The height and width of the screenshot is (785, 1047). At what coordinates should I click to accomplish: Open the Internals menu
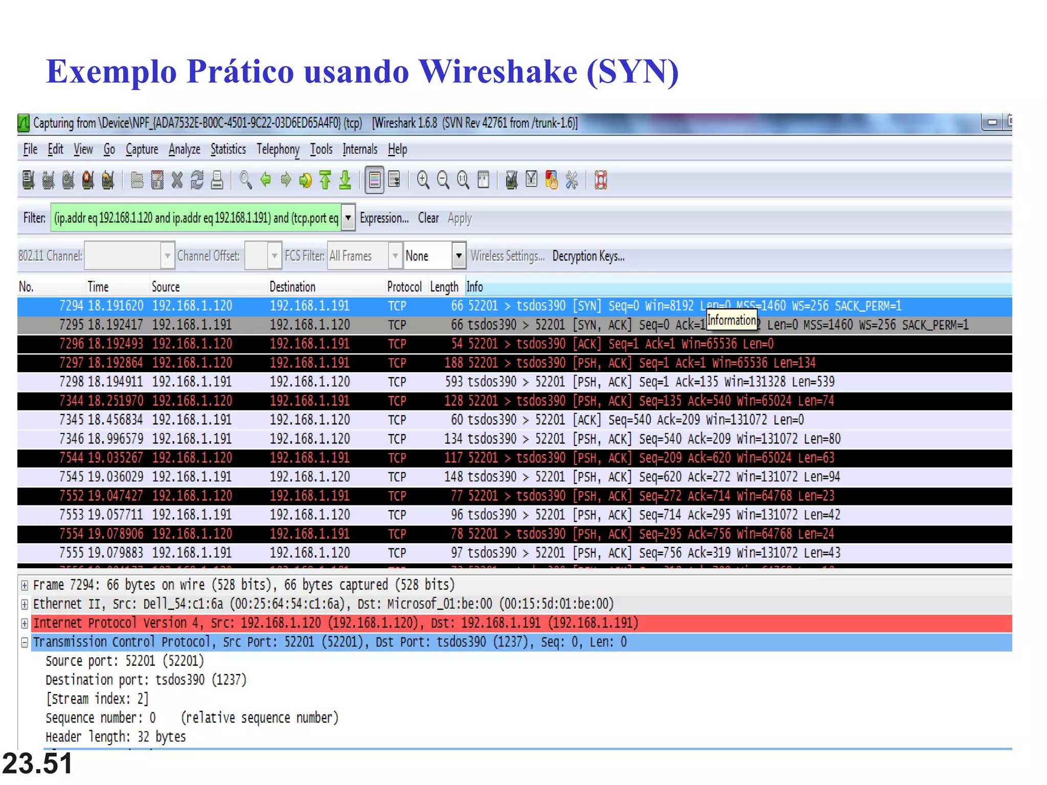pos(360,149)
